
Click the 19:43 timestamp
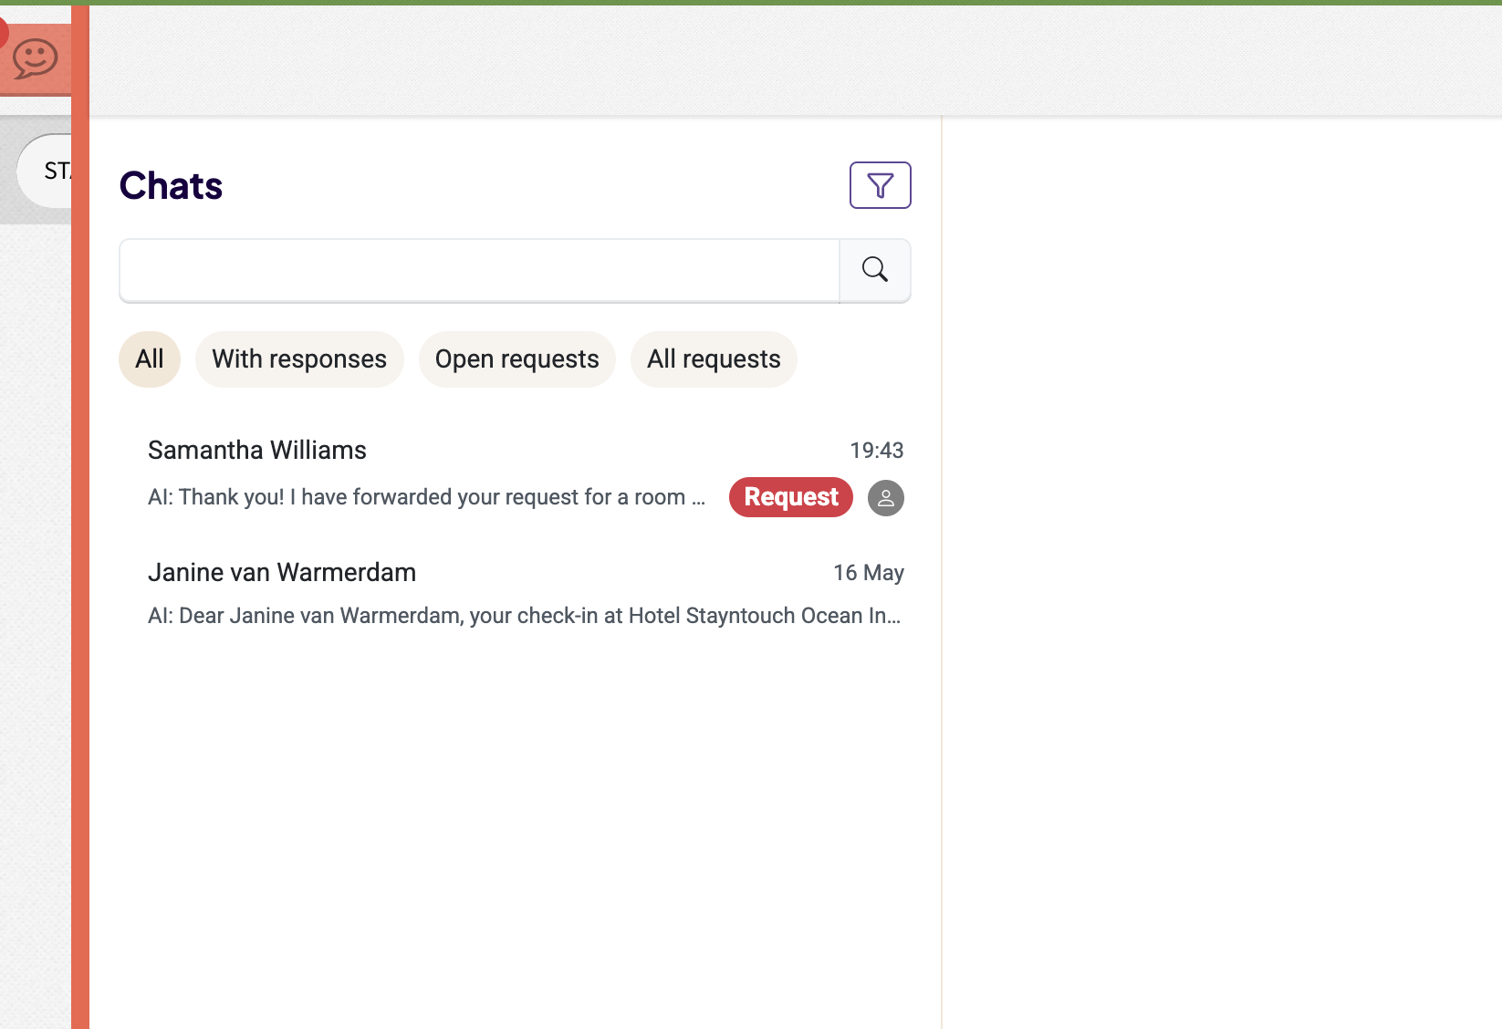click(876, 451)
